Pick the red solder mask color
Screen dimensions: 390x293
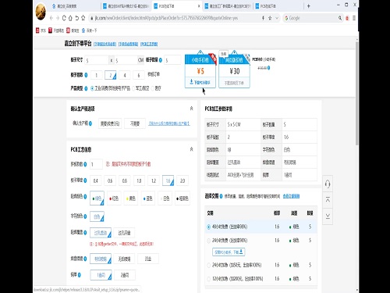click(114, 198)
